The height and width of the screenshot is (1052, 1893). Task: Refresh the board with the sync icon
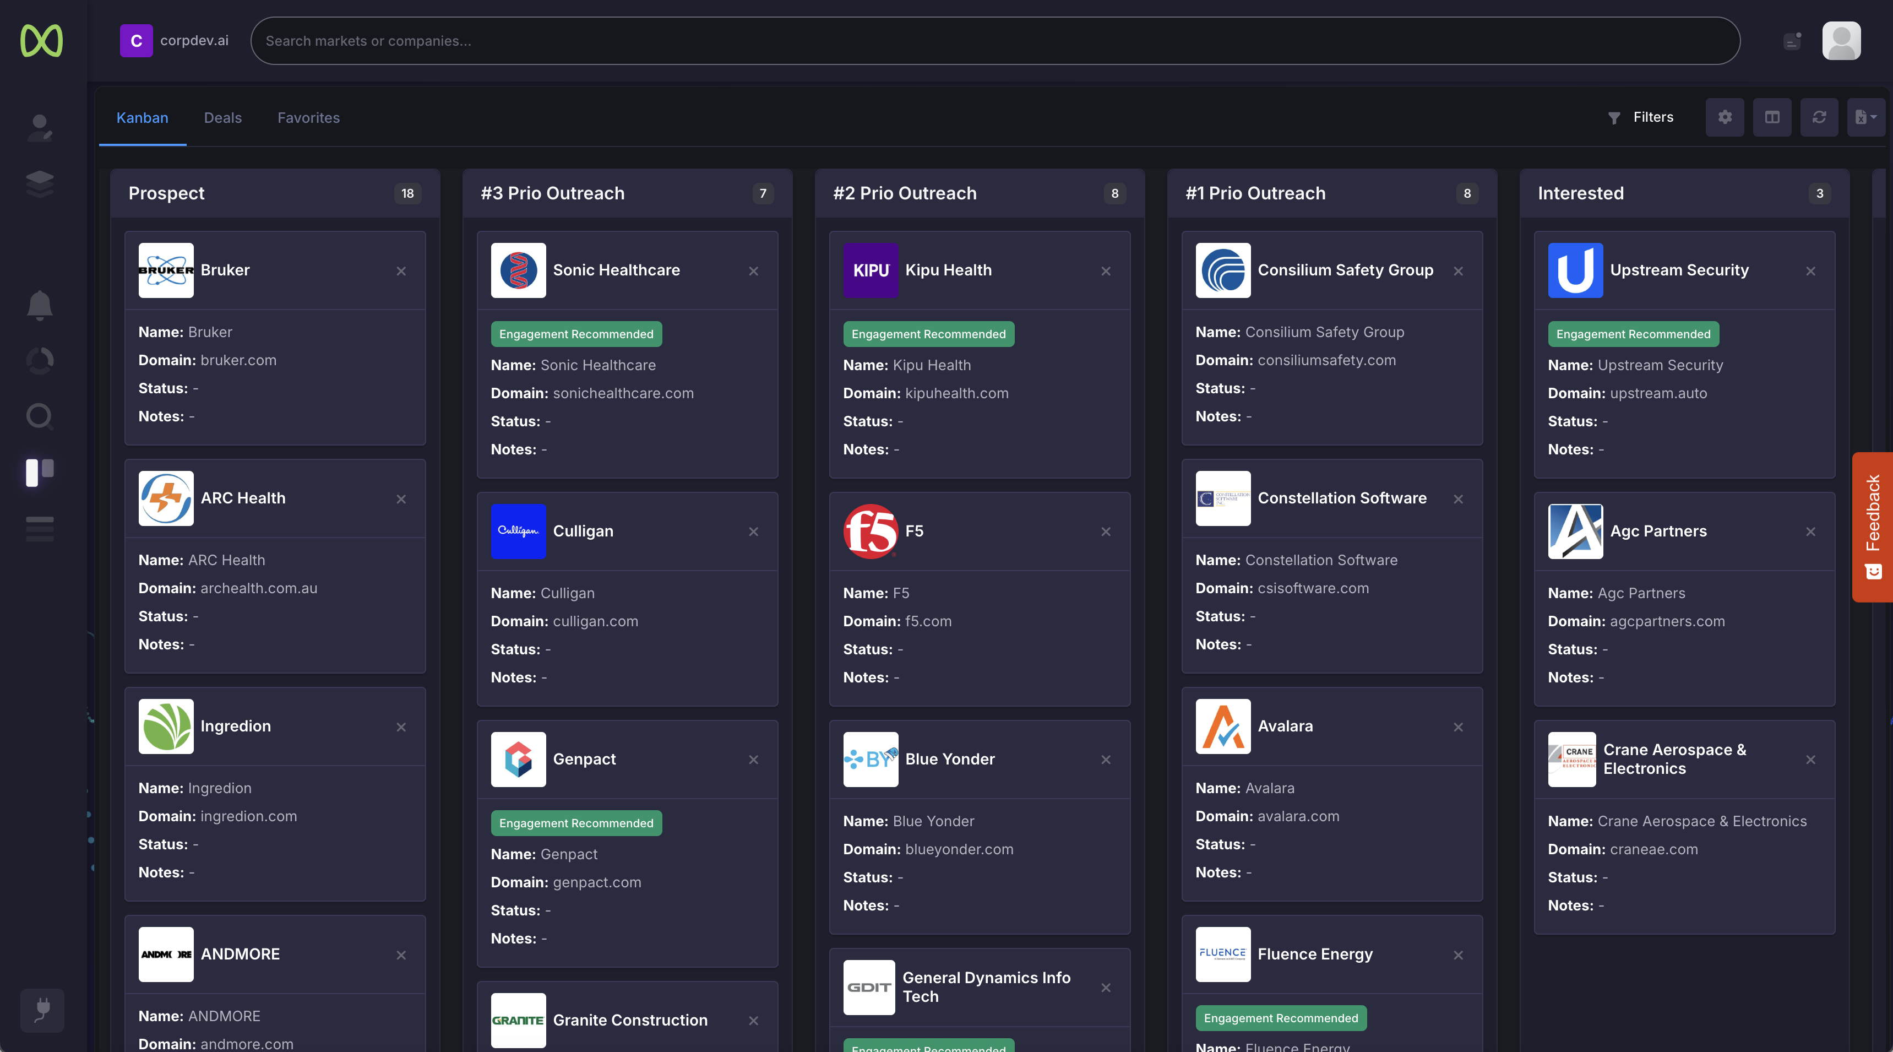tap(1819, 117)
